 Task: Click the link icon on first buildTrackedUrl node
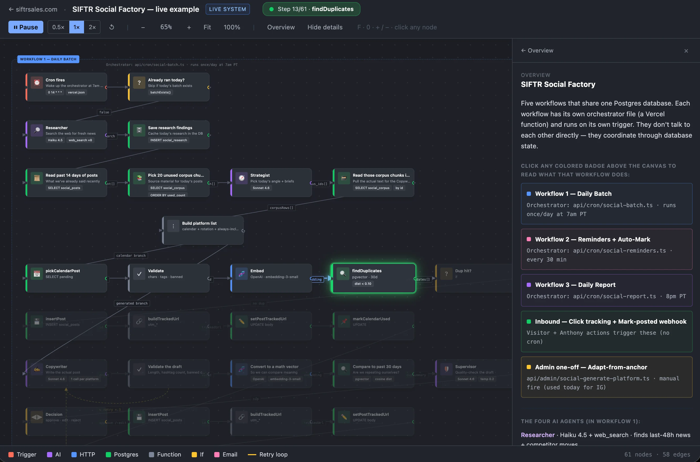tap(139, 322)
